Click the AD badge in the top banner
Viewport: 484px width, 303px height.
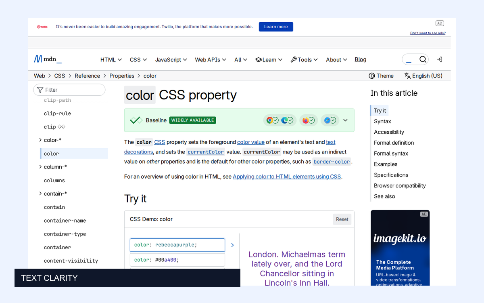coord(440,23)
